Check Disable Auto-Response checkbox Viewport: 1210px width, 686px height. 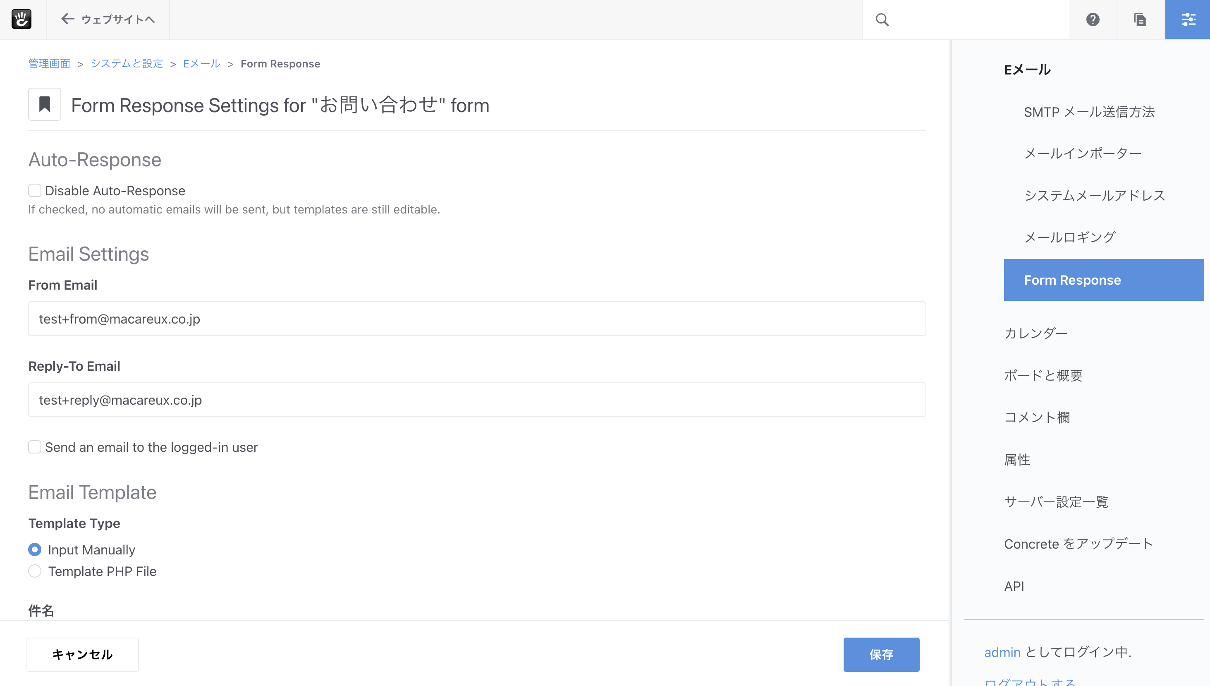pyautogui.click(x=35, y=190)
